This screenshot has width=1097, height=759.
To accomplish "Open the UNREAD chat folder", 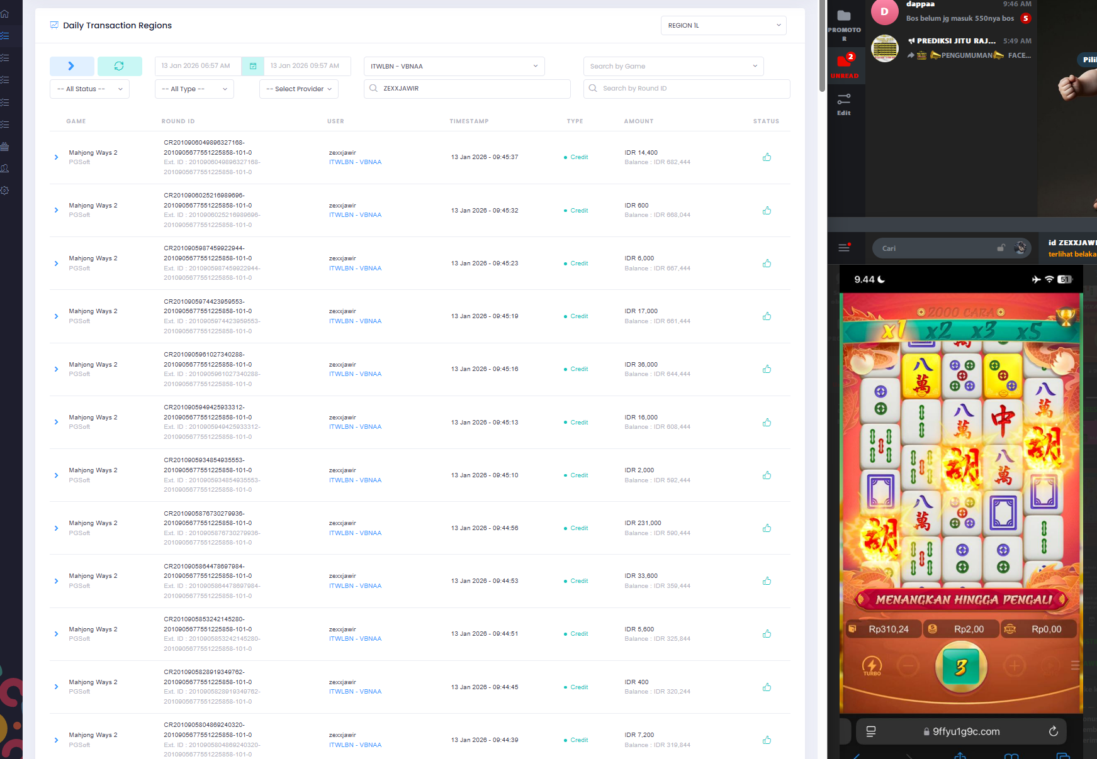I will tap(844, 66).
